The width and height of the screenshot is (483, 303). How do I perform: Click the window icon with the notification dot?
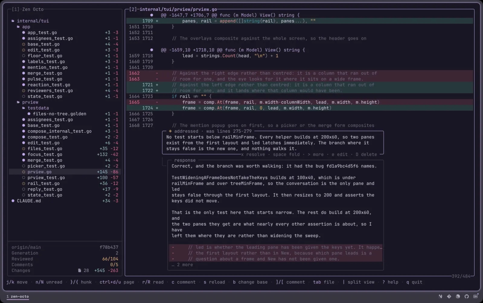(x=476, y=296)
